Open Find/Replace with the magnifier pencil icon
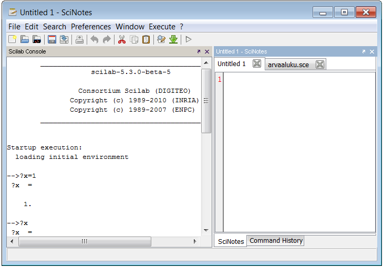 click(x=161, y=39)
